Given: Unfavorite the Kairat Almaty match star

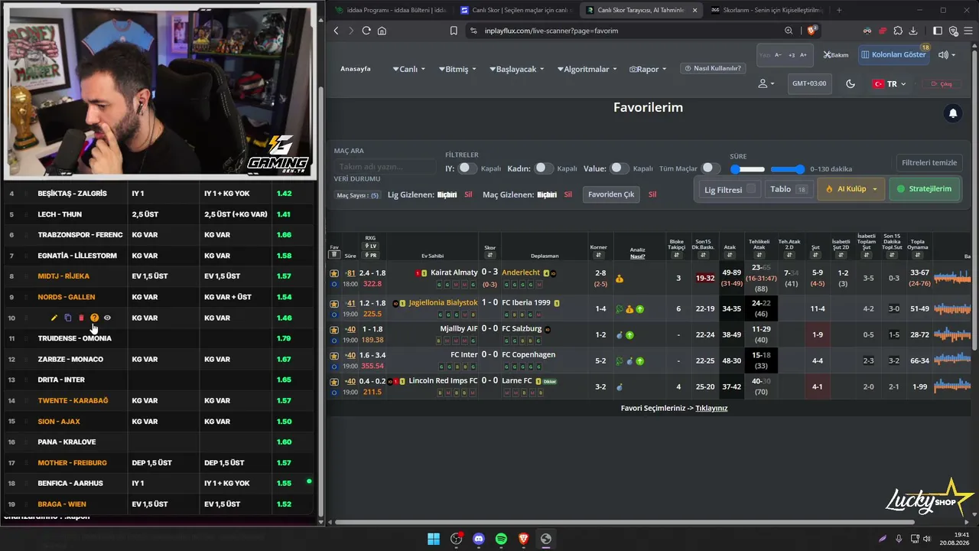Looking at the screenshot, I should 334,272.
